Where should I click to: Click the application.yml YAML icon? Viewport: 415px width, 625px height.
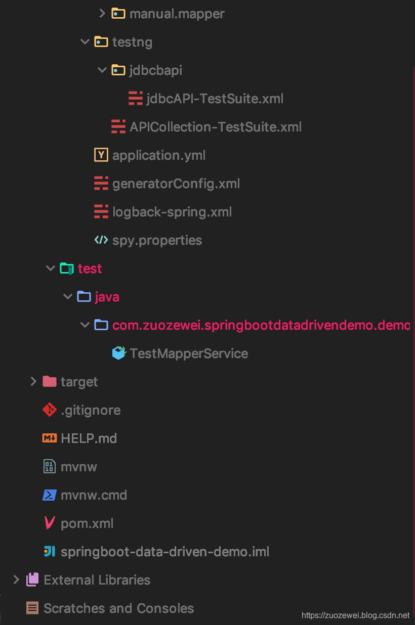101,155
